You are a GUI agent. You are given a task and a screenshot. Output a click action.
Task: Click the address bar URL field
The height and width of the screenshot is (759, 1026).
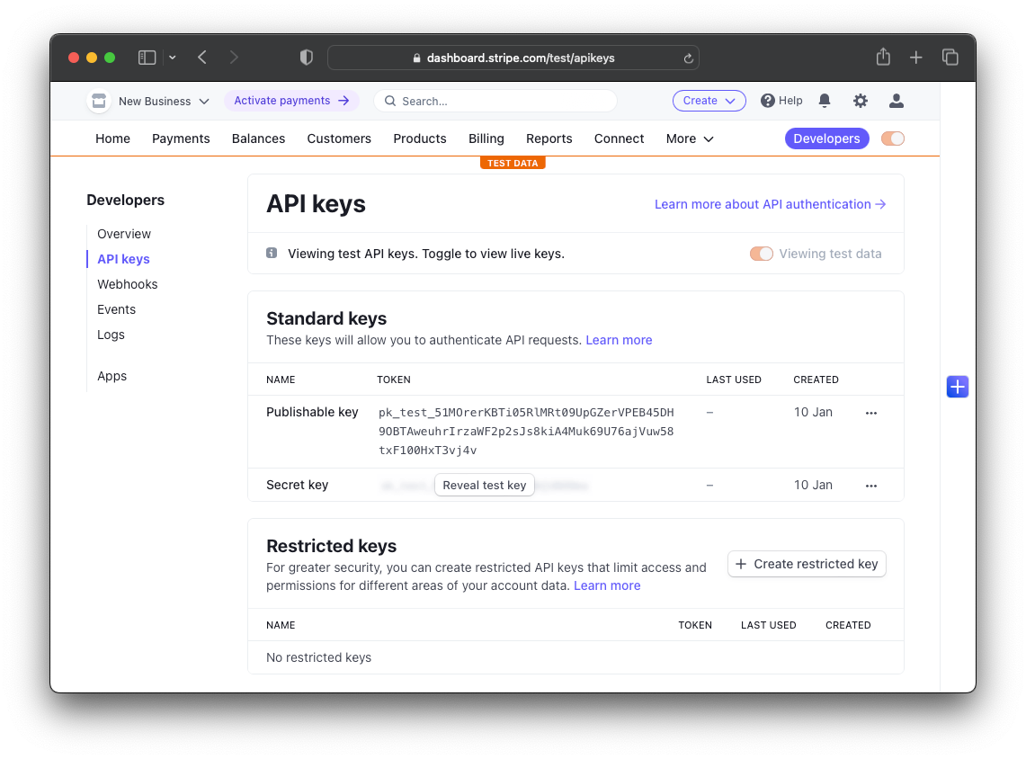pos(513,58)
